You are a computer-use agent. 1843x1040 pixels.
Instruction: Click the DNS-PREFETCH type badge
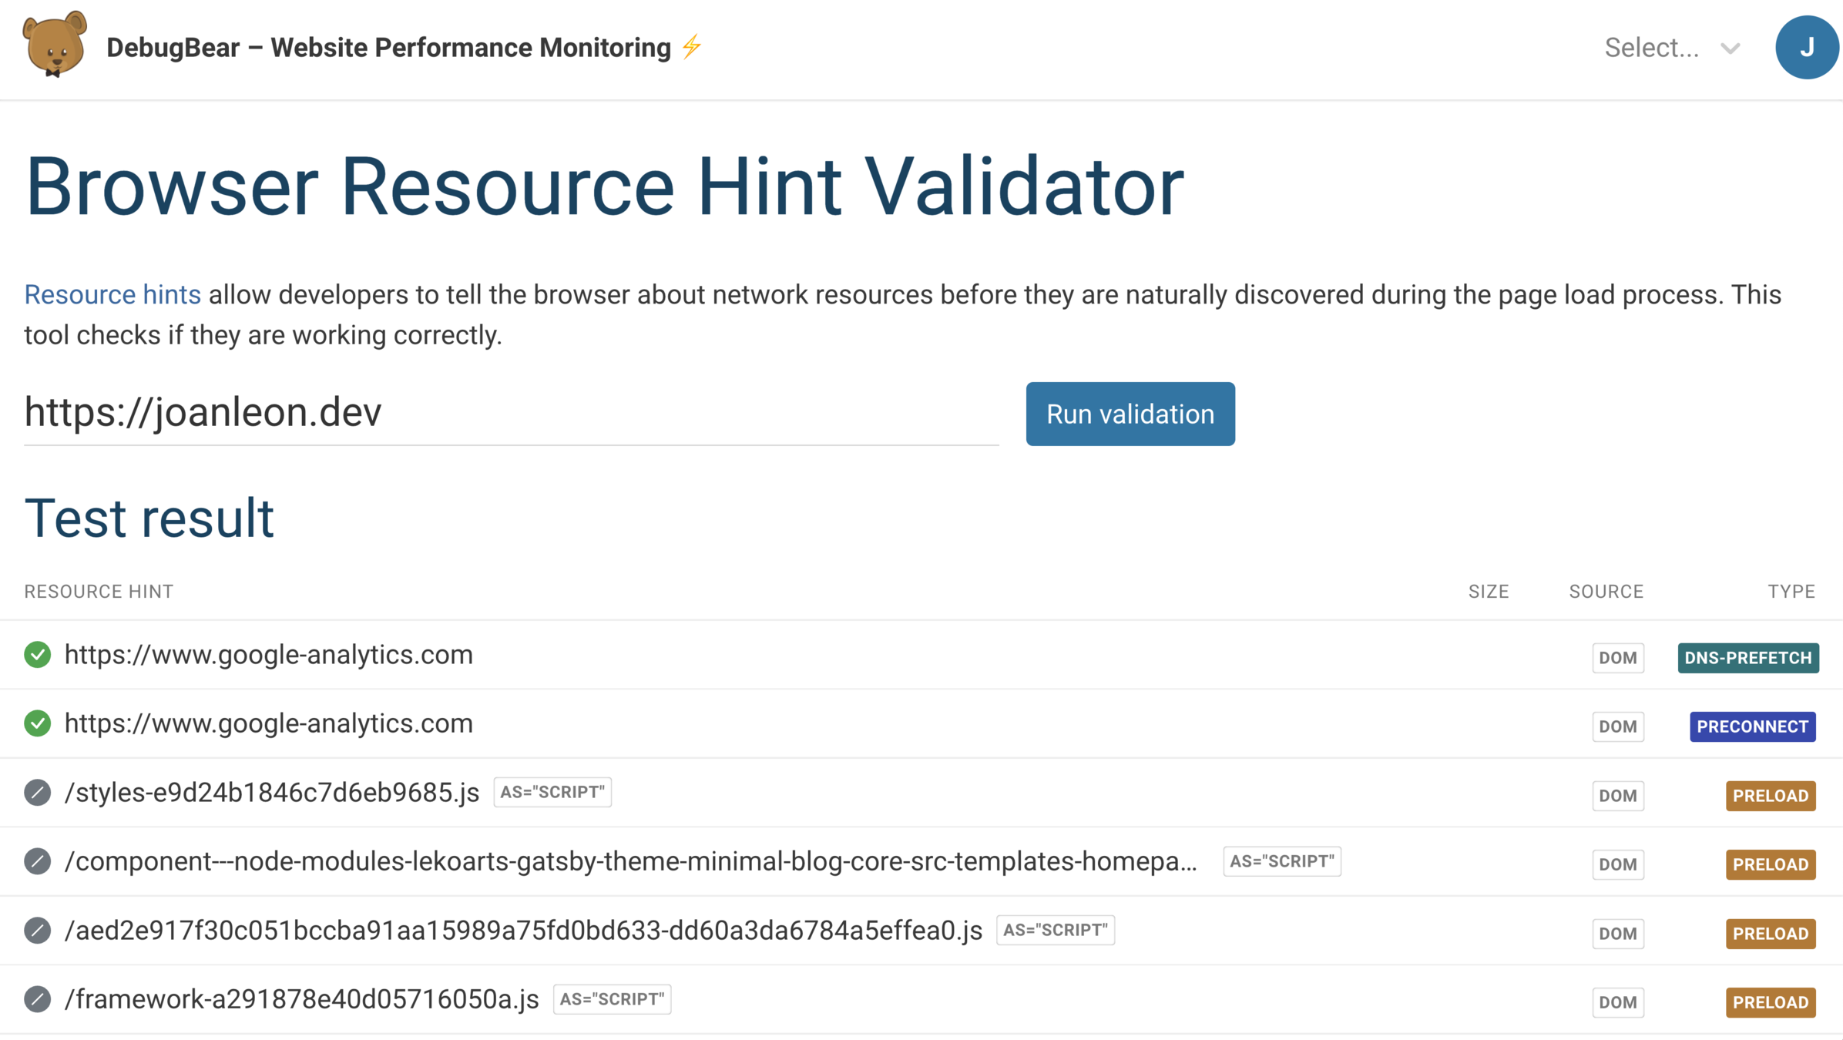pos(1747,658)
